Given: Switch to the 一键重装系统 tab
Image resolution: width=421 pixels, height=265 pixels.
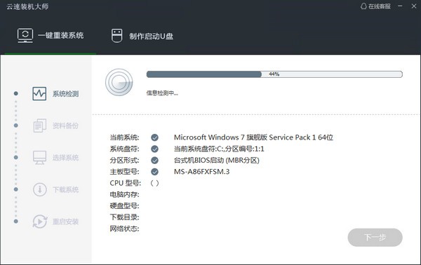Looking at the screenshot, I should 51,36.
